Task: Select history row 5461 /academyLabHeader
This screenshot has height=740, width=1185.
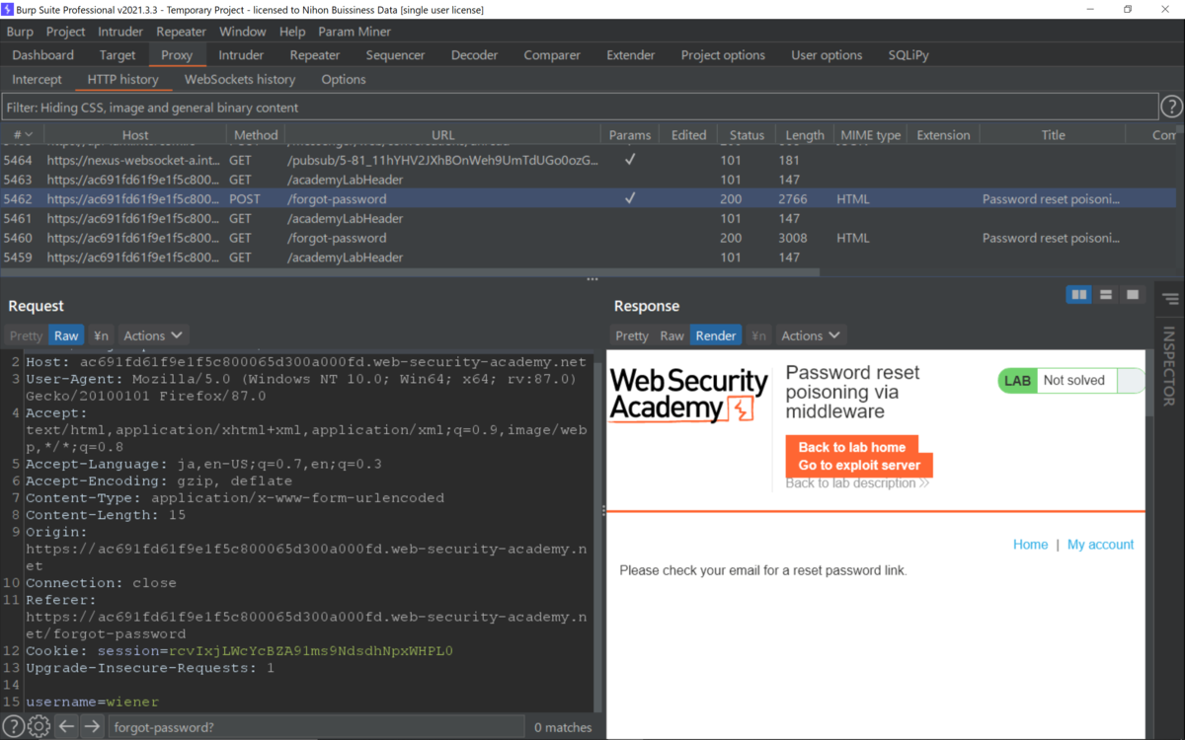Action: [588, 218]
